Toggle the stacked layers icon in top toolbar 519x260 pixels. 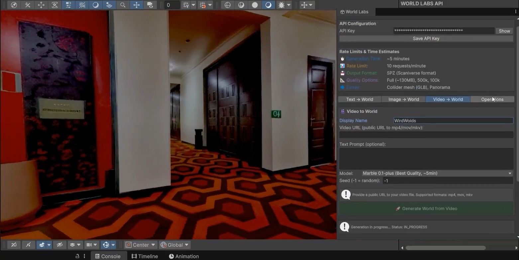coord(109,5)
